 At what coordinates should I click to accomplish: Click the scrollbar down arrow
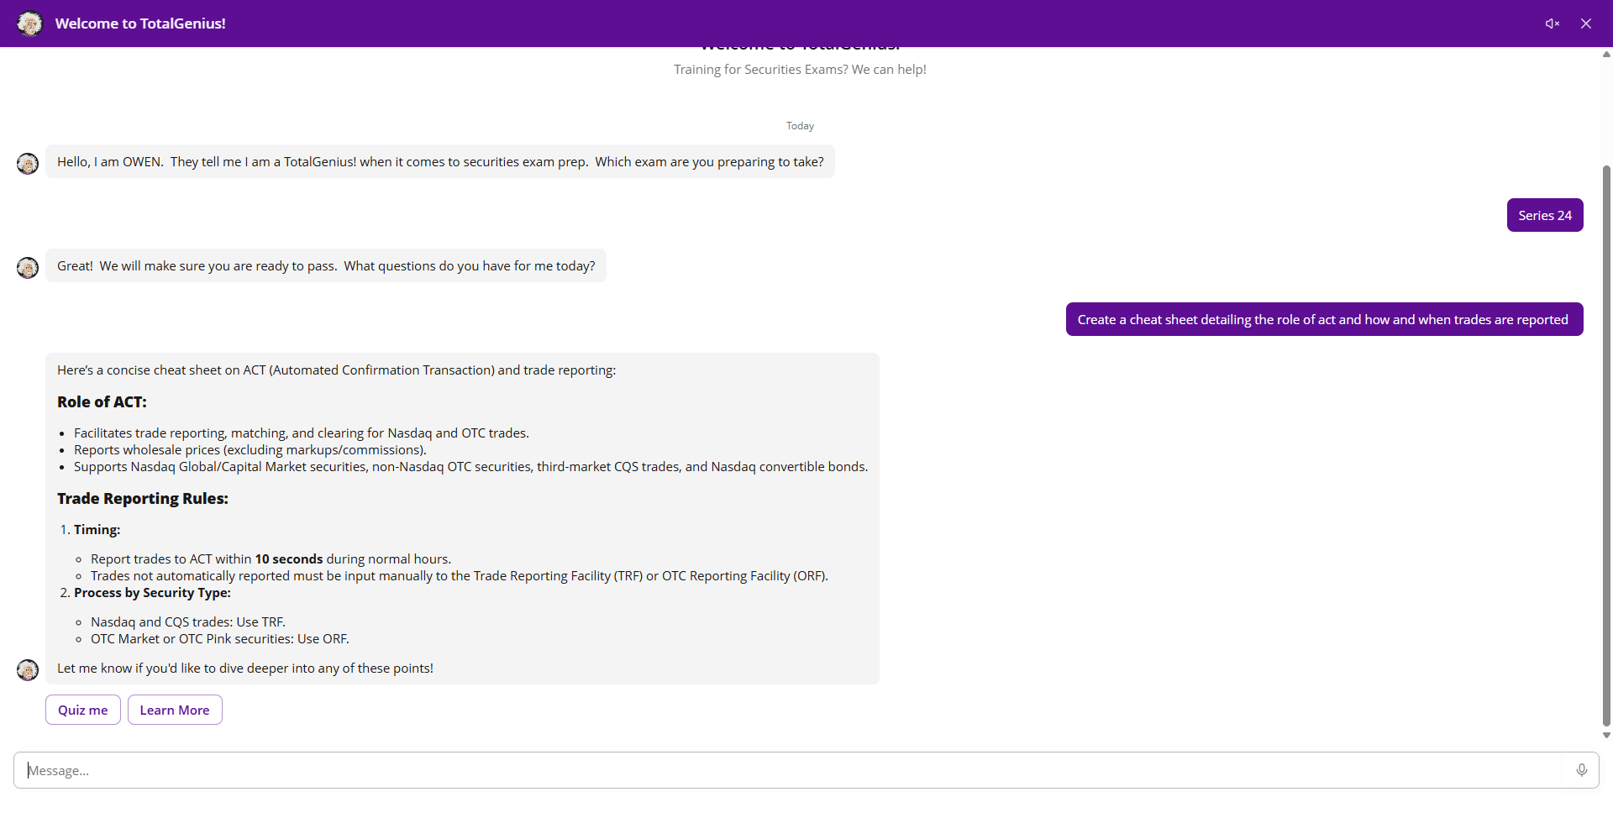pyautogui.click(x=1606, y=736)
